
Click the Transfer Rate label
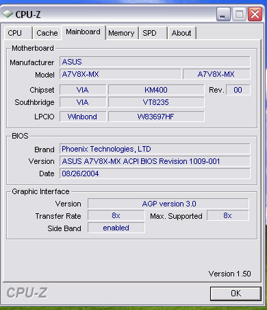(x=58, y=216)
